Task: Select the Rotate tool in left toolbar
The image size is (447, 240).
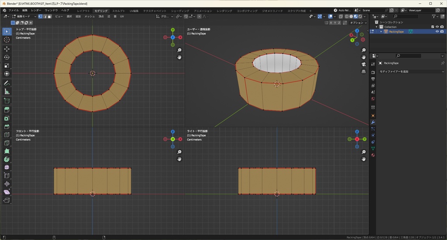Action: (7, 57)
